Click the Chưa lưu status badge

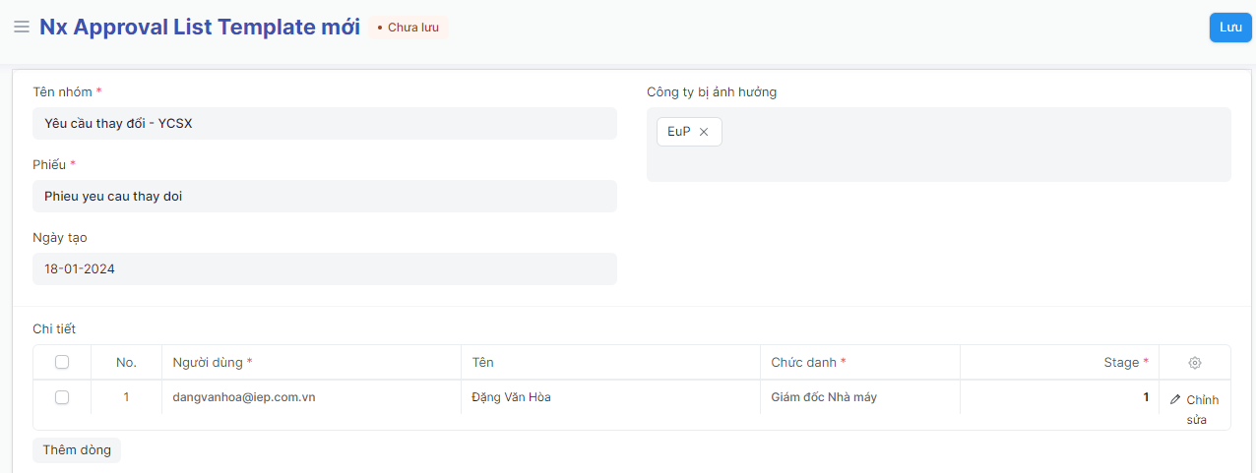pos(408,28)
